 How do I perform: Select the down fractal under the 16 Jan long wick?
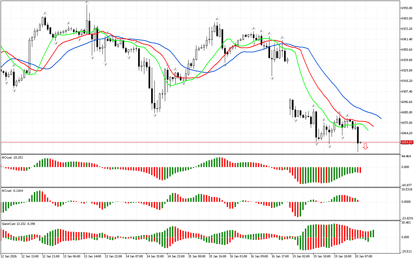pyautogui.click(x=272, y=78)
